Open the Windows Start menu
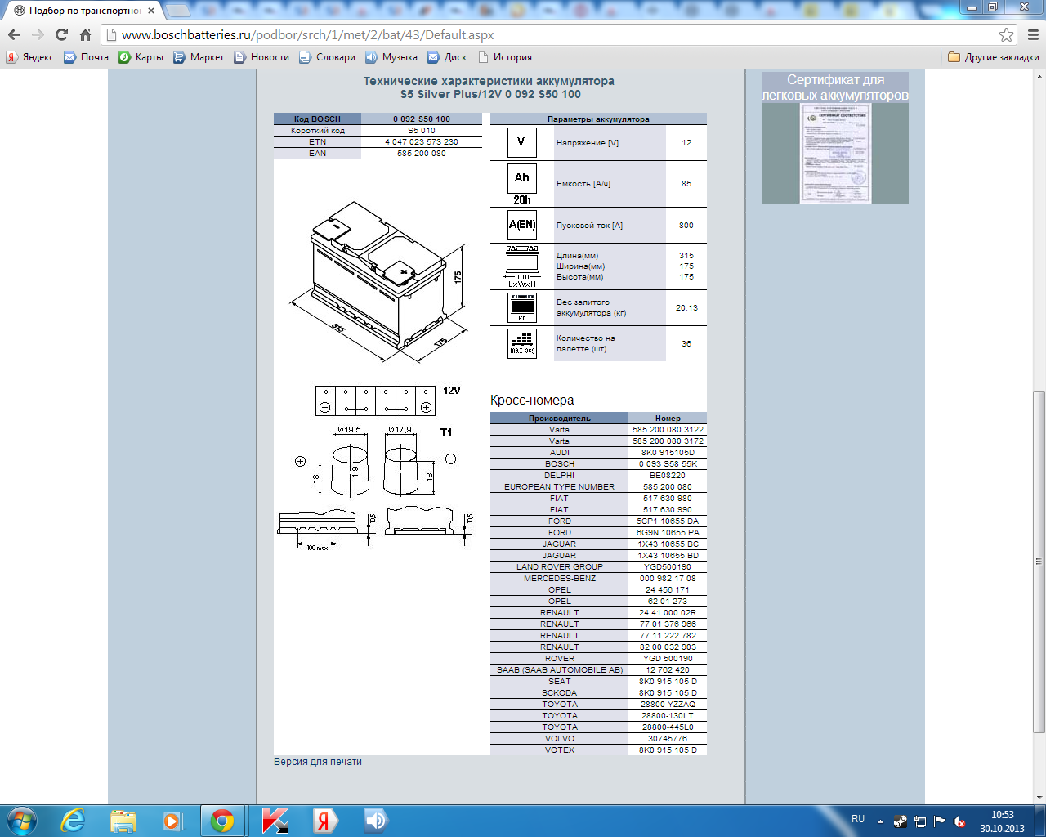Image resolution: width=1046 pixels, height=837 pixels. 22,820
